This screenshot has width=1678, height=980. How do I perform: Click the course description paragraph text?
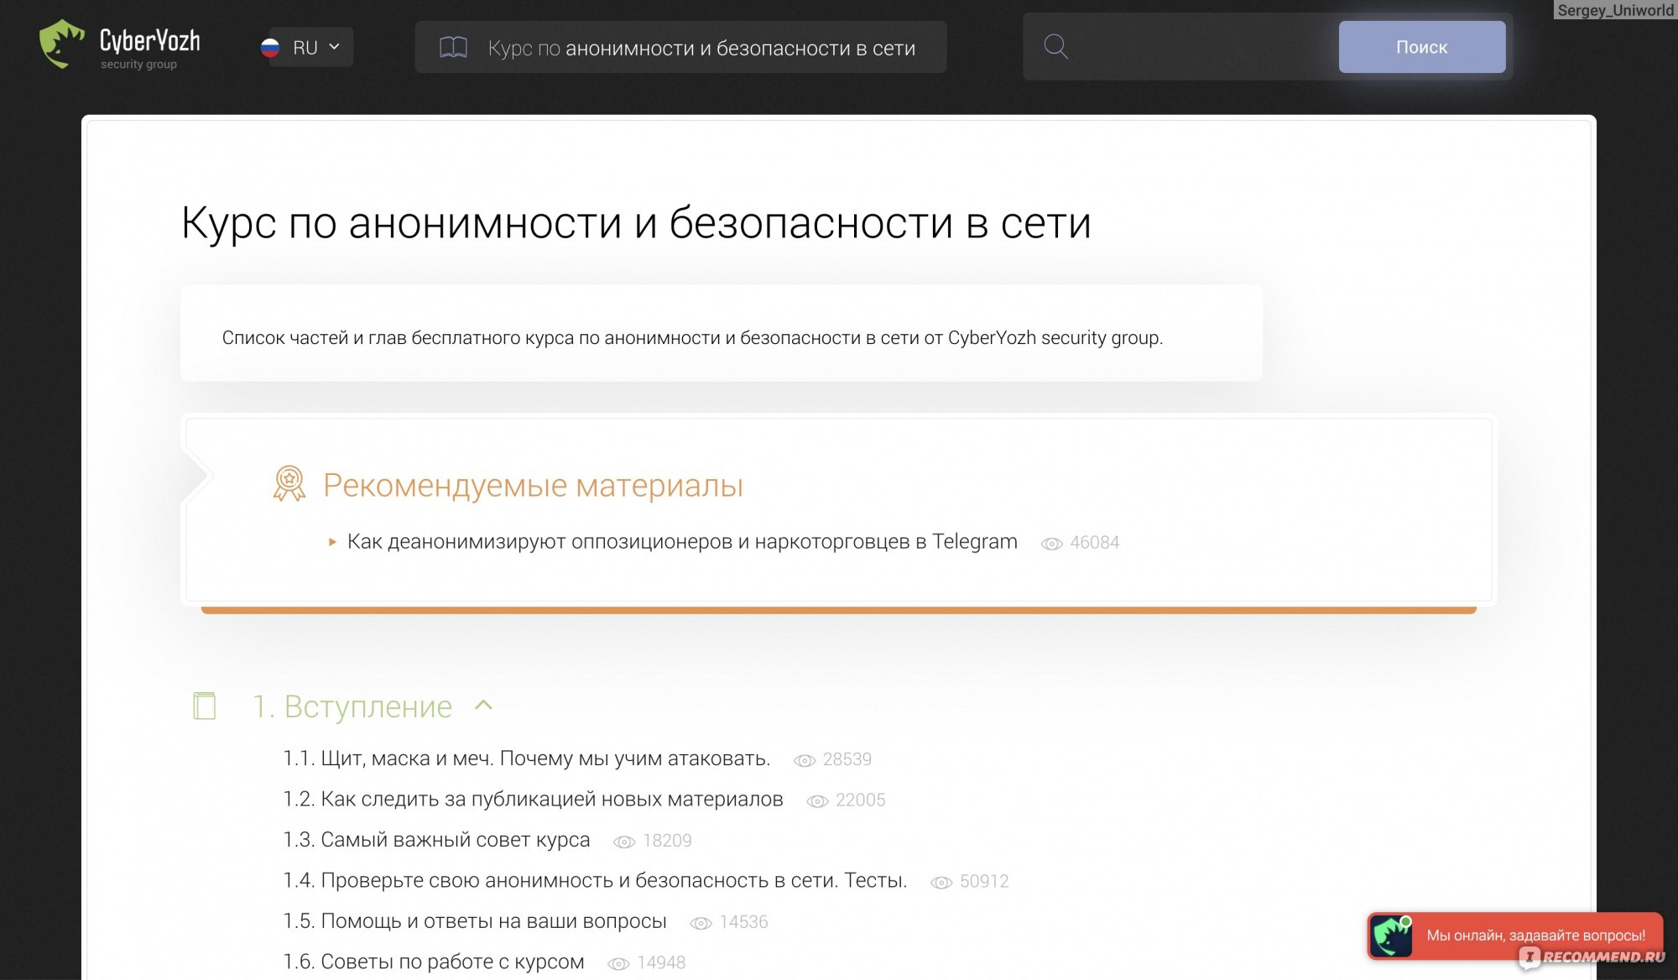tap(692, 337)
